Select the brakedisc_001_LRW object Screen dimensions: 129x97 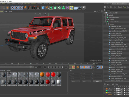pyautogui.click(x=116, y=54)
